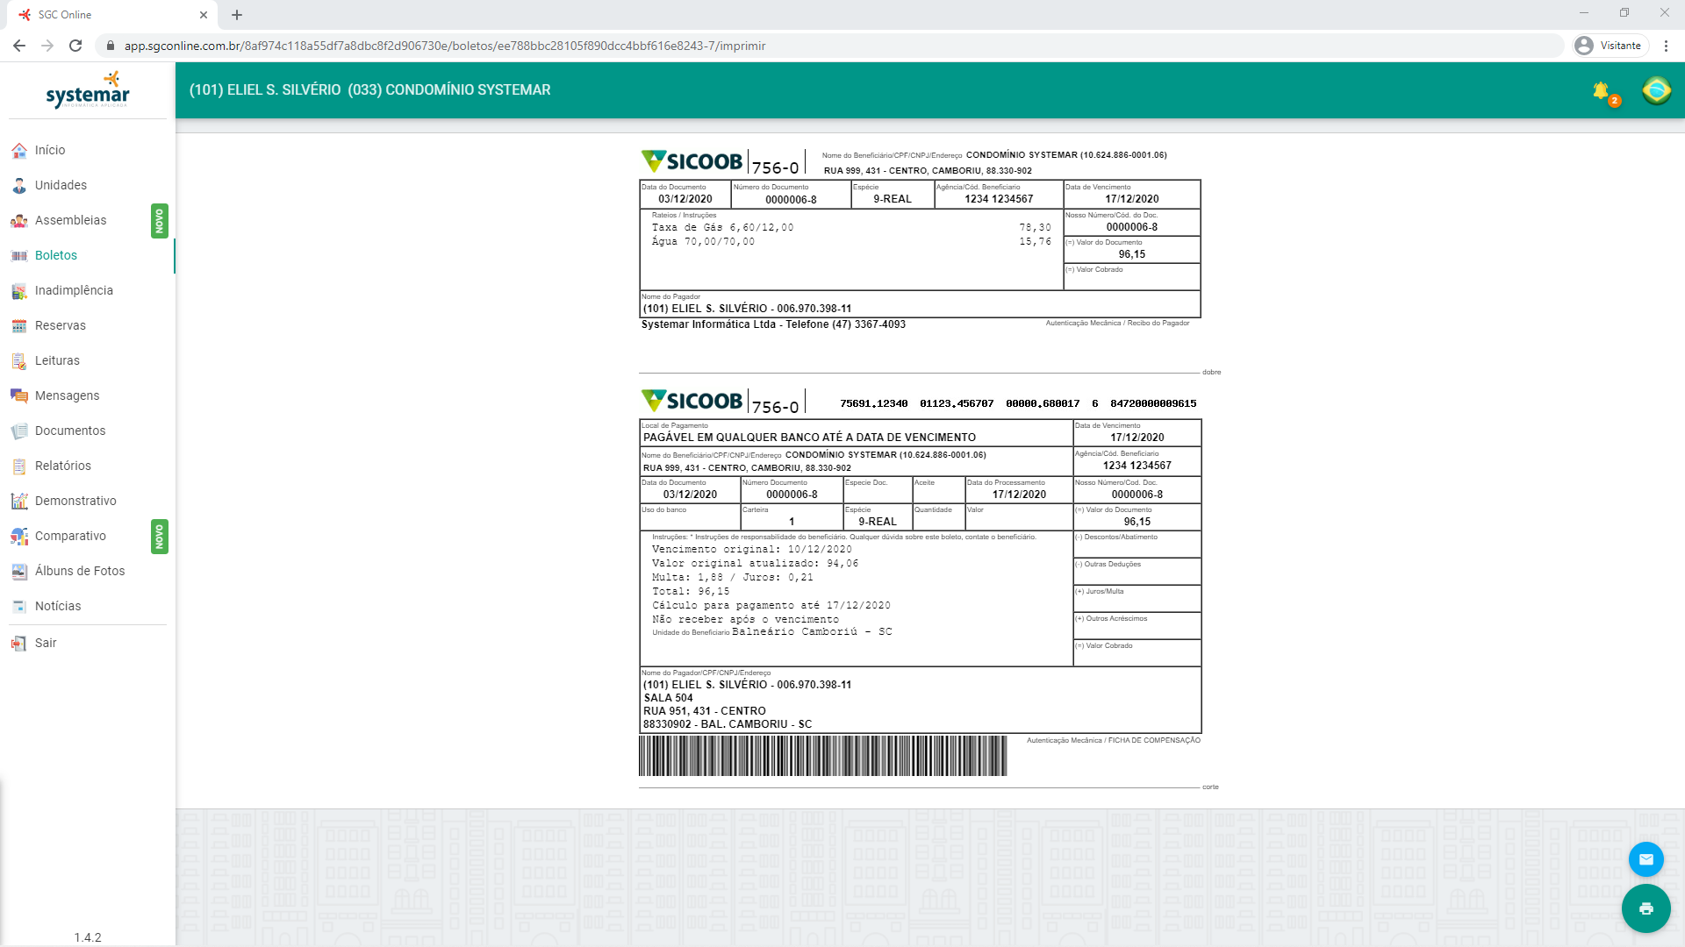Click the Álbuns de Fotos picture icon
The image size is (1685, 947).
[x=19, y=571]
